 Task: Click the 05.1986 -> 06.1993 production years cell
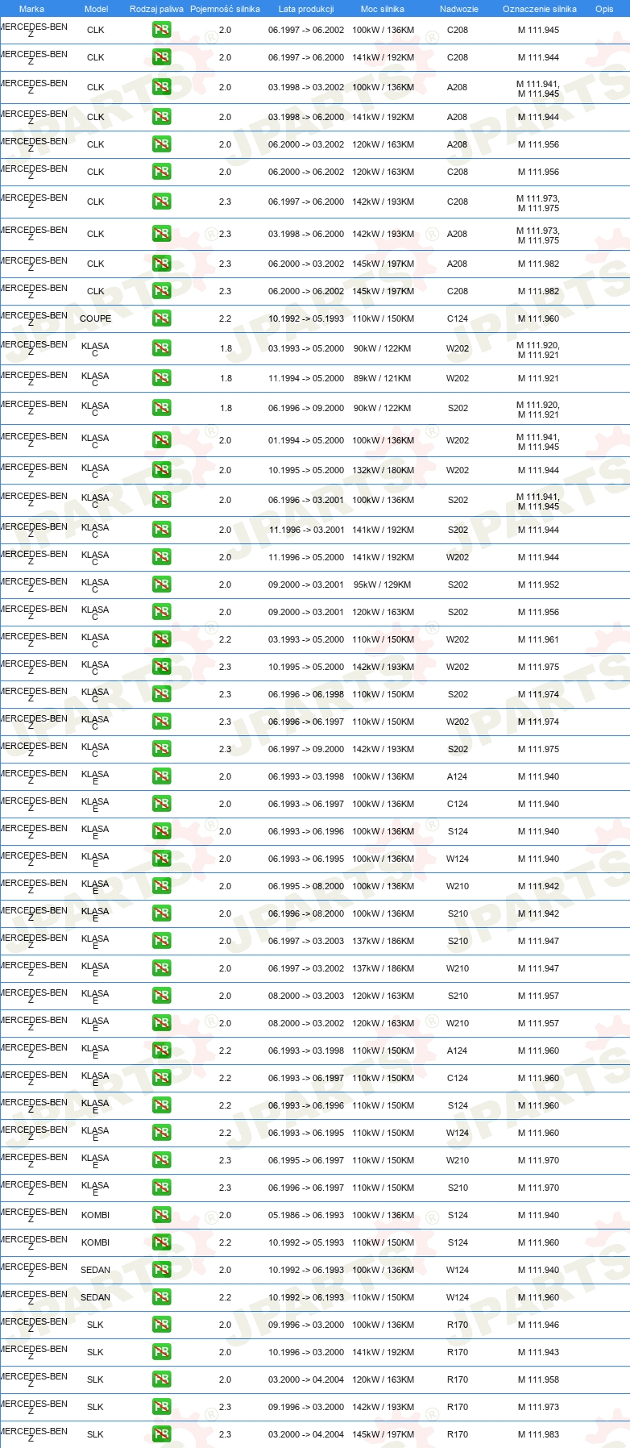(x=306, y=1215)
